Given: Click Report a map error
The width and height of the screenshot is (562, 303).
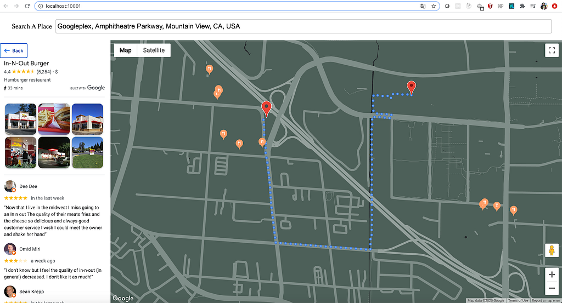Looking at the screenshot, I should tap(546, 300).
